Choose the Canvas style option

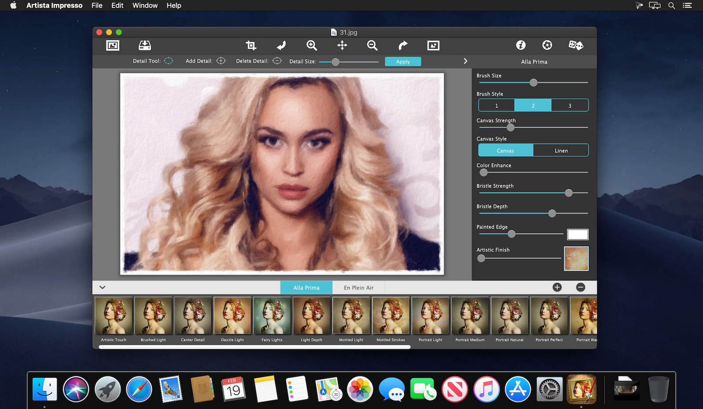click(506, 150)
